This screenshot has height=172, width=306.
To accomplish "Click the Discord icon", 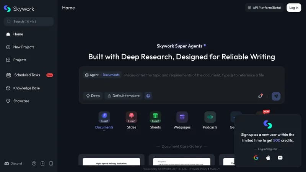I will [x=7, y=164].
